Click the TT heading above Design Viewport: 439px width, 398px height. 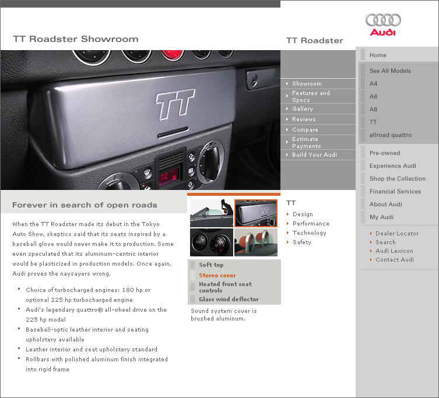click(291, 203)
